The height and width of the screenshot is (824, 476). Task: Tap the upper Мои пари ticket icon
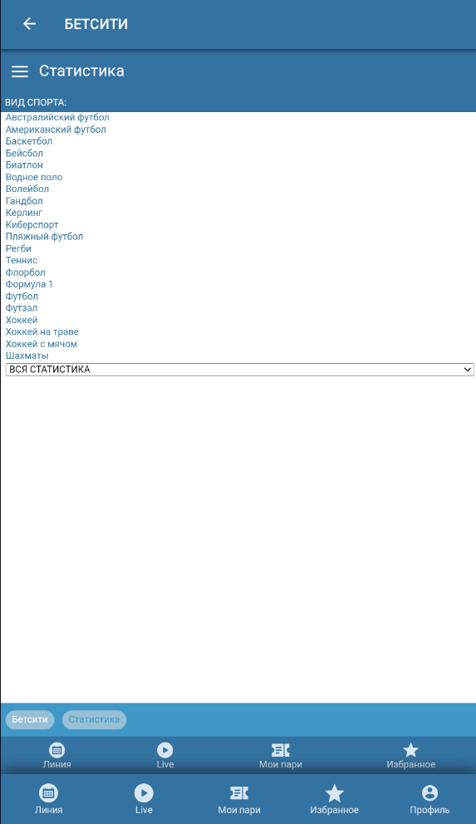281,750
